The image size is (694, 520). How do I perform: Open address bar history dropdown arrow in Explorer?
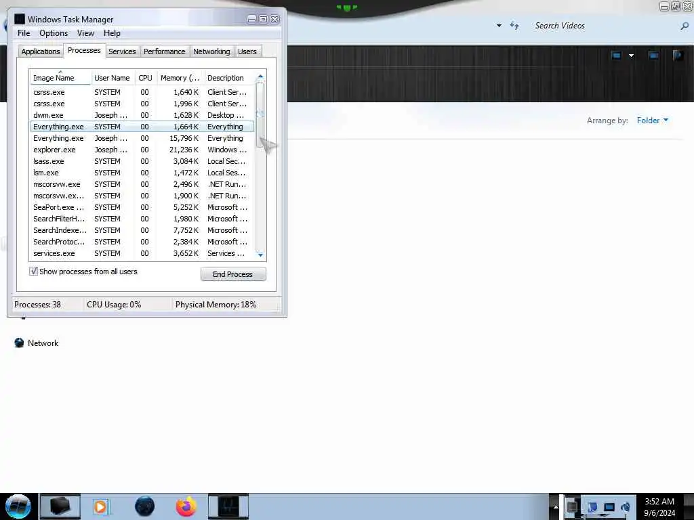(499, 26)
